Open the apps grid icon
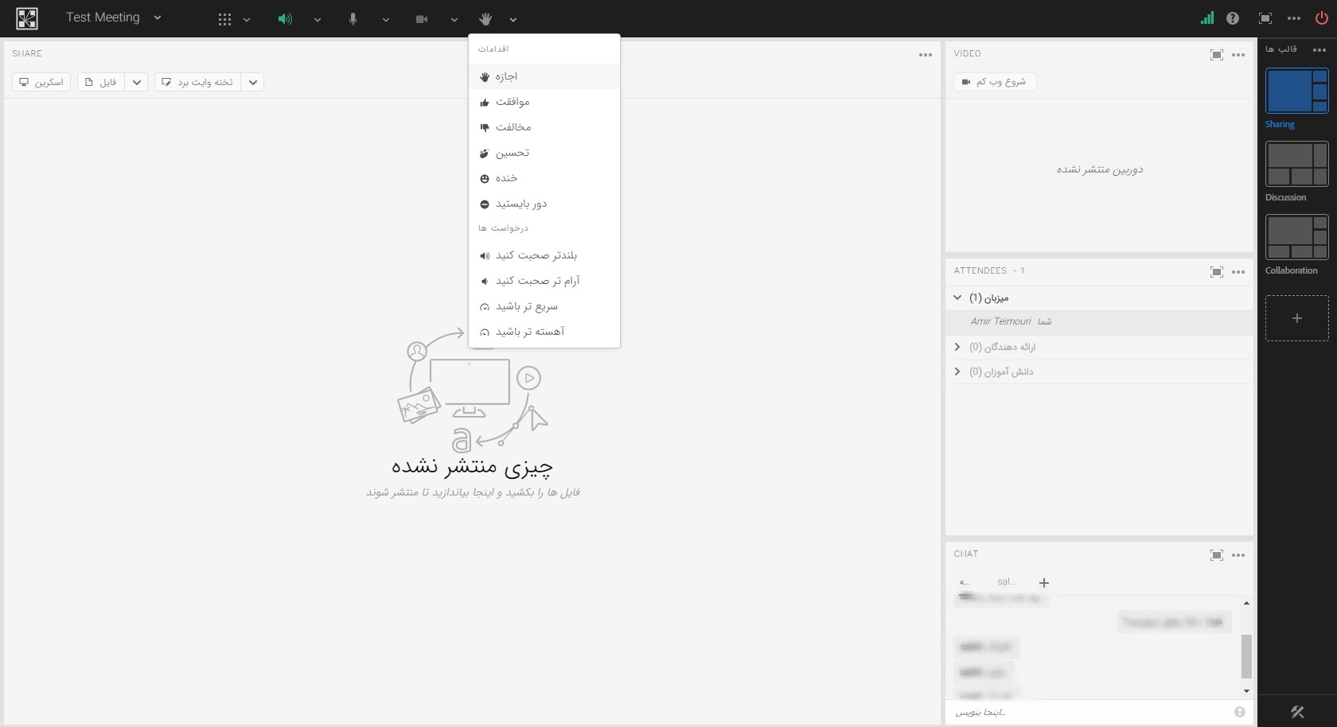This screenshot has height=727, width=1337. (x=224, y=19)
